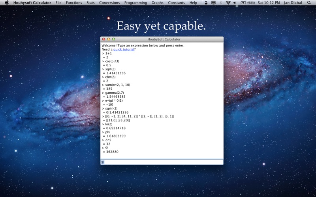
Task: Click the result '= 32'
Action: coord(106,144)
